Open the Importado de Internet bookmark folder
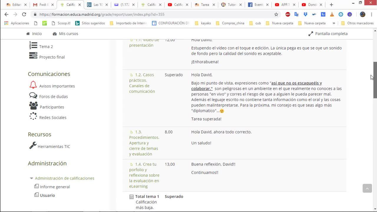The width and height of the screenshot is (377, 212). click(128, 23)
